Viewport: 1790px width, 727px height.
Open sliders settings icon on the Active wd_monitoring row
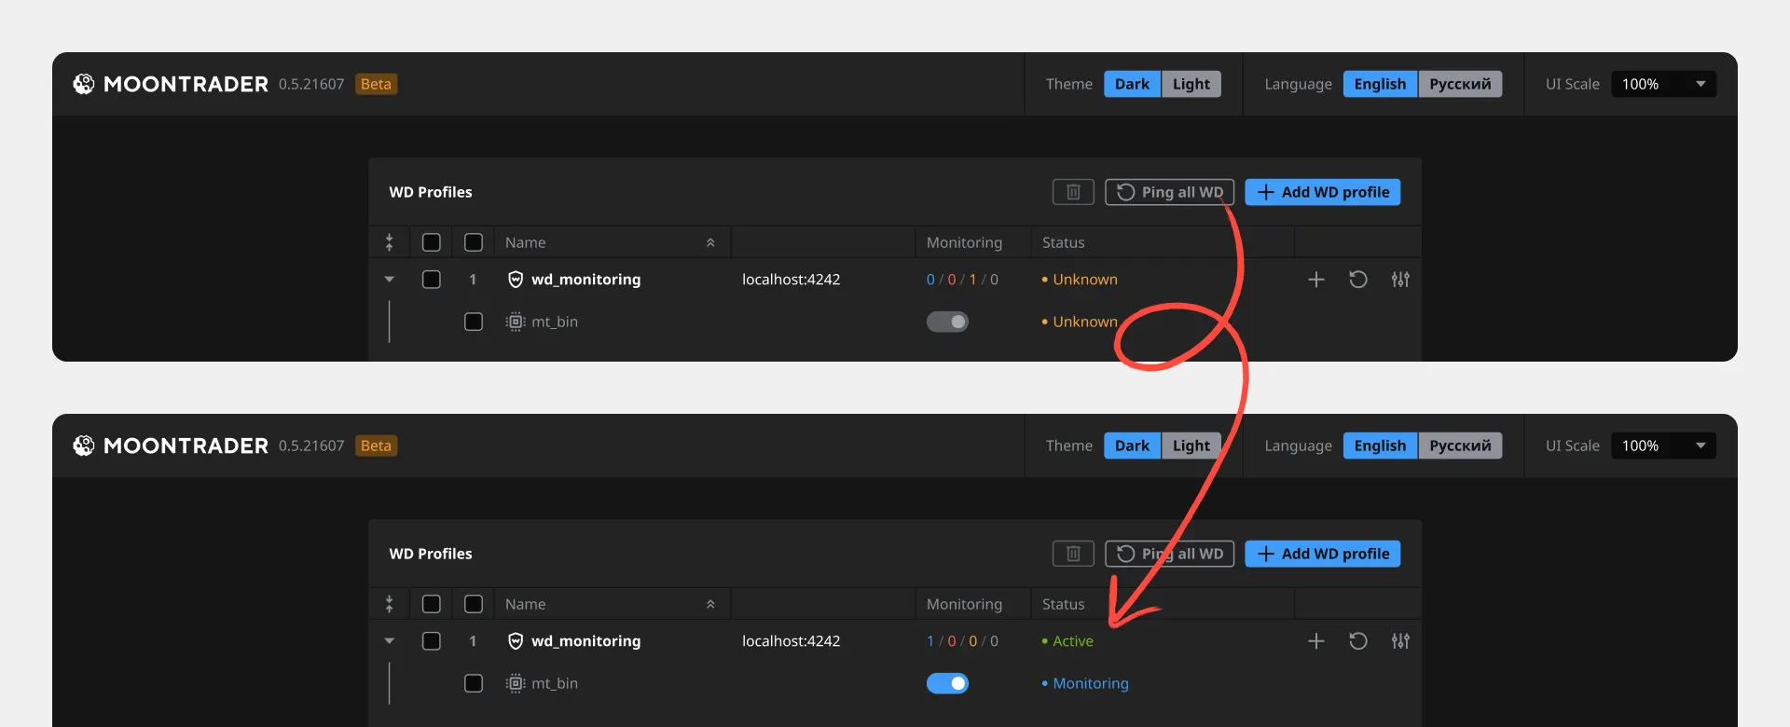point(1400,641)
